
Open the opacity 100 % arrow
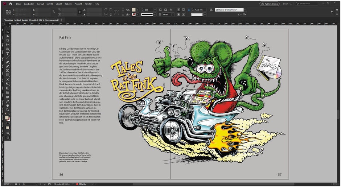pyautogui.click(x=173, y=14)
